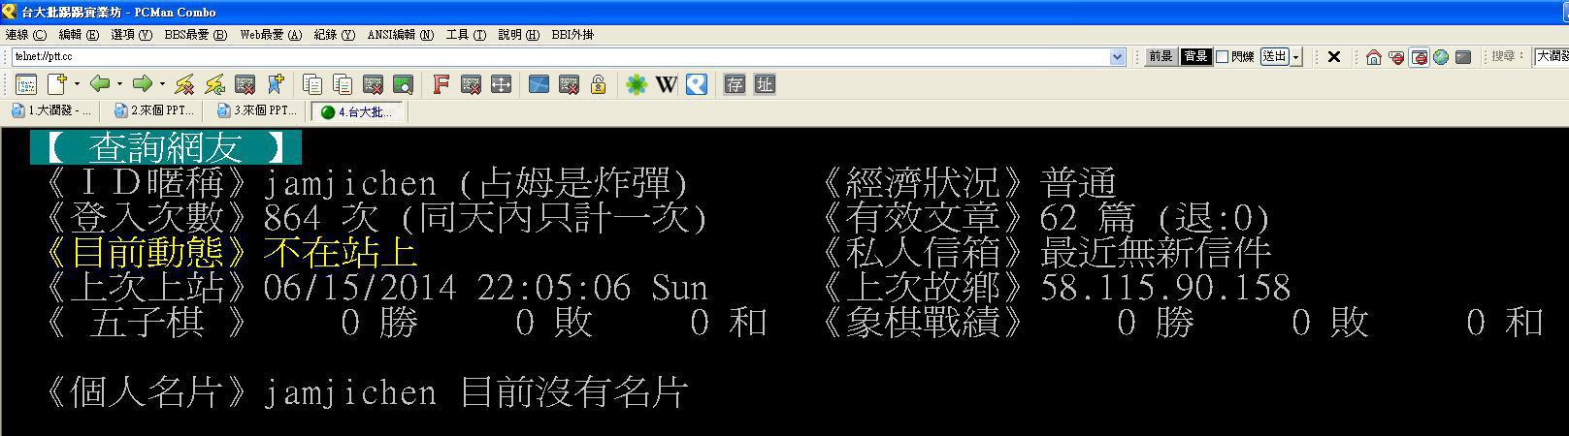The image size is (1569, 436).
Task: Click the Wikipedia W icon
Action: pos(666,84)
